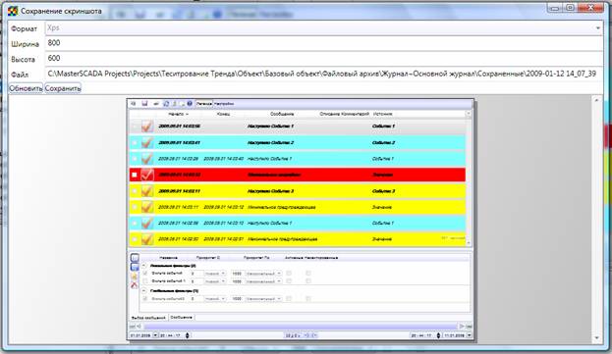Open the Выбор сообщений tab
The width and height of the screenshot is (612, 354).
pos(148,318)
